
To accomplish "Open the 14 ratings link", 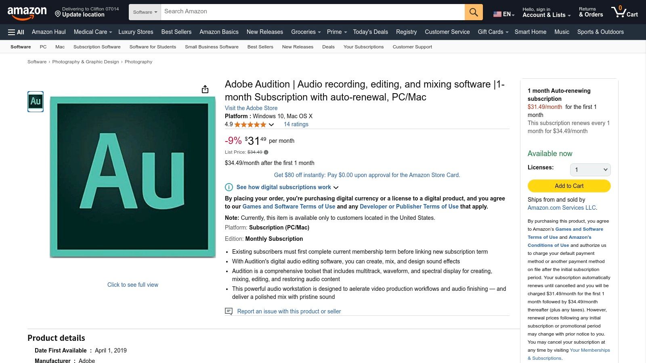I will (296, 124).
